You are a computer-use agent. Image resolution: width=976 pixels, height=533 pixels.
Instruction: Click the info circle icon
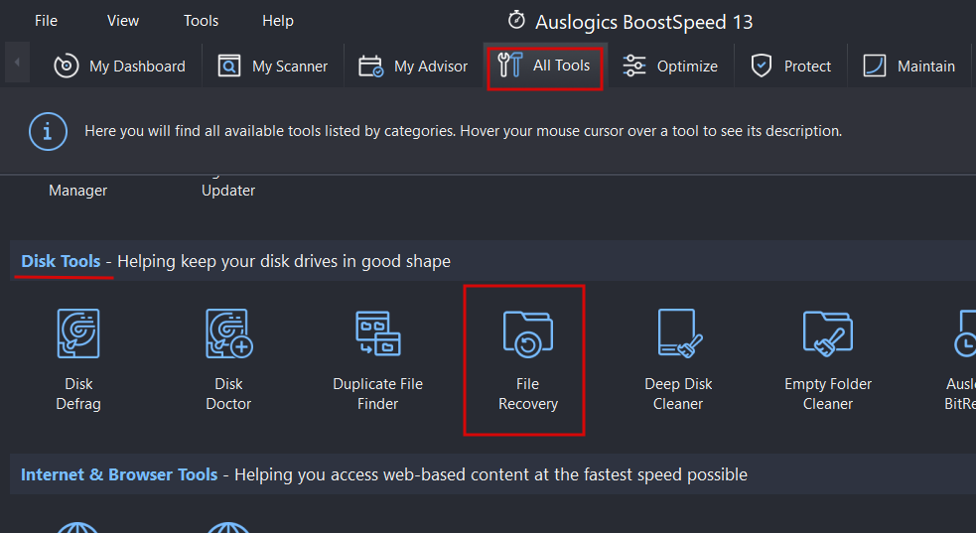point(48,131)
